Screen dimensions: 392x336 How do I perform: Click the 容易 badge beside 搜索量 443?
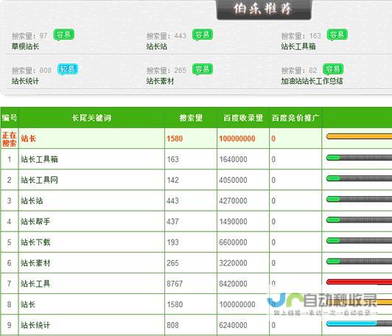[203, 35]
